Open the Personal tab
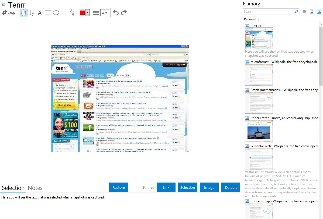The width and height of the screenshot is (323, 219). 250,19
